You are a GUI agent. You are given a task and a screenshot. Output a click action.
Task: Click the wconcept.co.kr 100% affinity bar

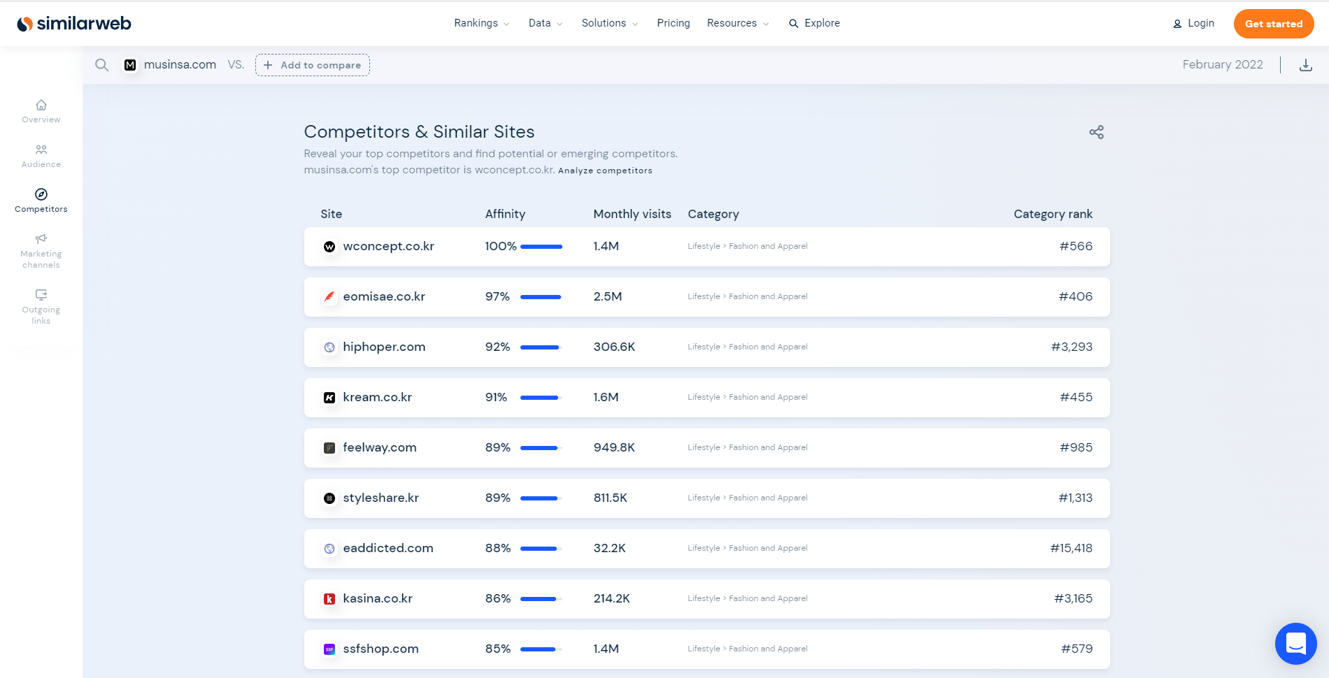tap(541, 247)
